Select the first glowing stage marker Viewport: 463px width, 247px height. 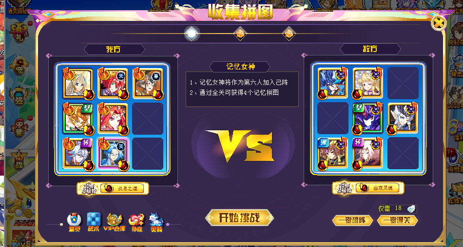click(x=192, y=34)
